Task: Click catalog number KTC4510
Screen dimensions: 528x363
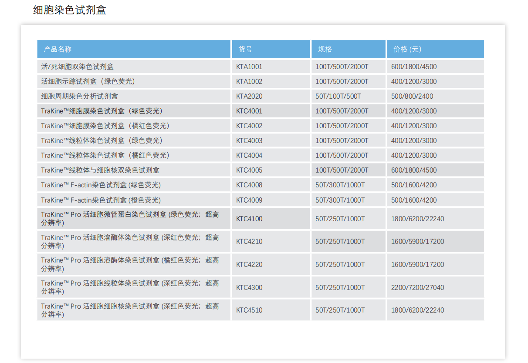Action: tap(249, 310)
